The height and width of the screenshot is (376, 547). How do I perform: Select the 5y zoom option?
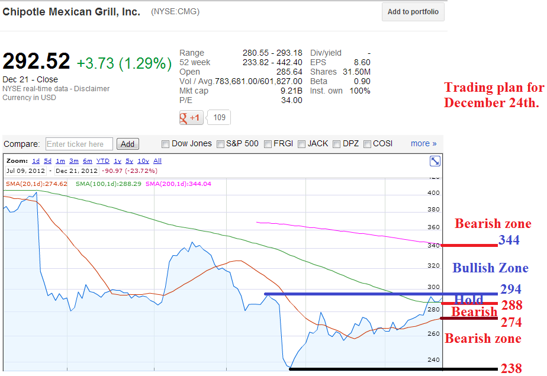click(x=130, y=161)
